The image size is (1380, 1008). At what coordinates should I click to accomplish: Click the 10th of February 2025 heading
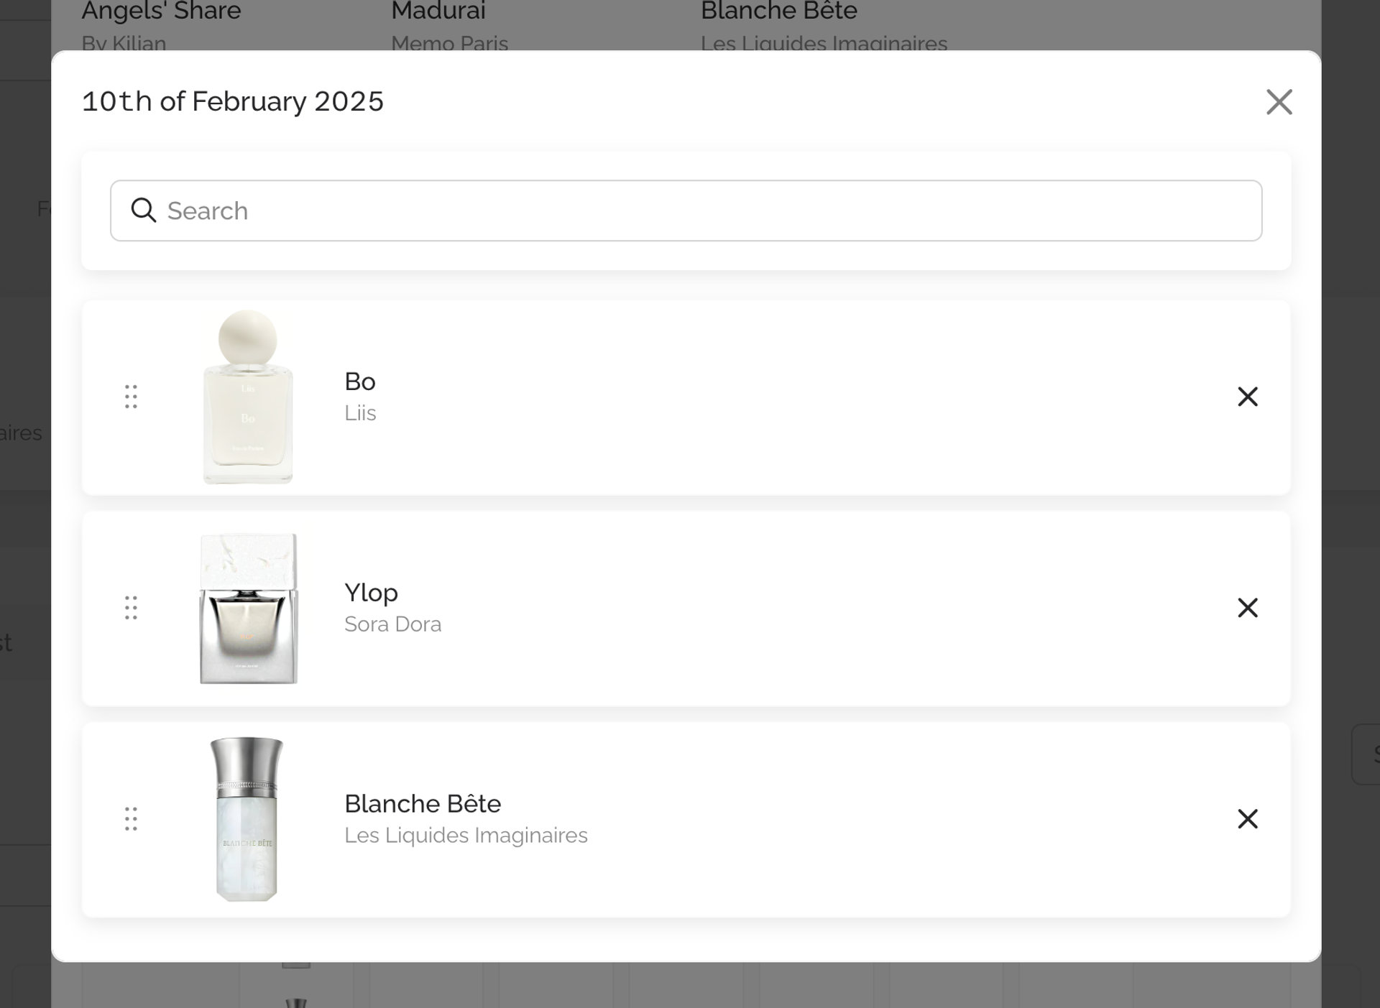(x=233, y=101)
